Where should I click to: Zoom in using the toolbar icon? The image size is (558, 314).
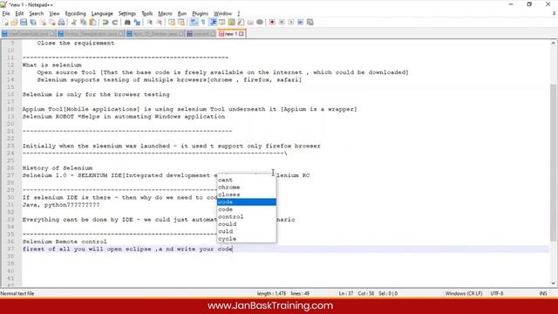click(150, 22)
